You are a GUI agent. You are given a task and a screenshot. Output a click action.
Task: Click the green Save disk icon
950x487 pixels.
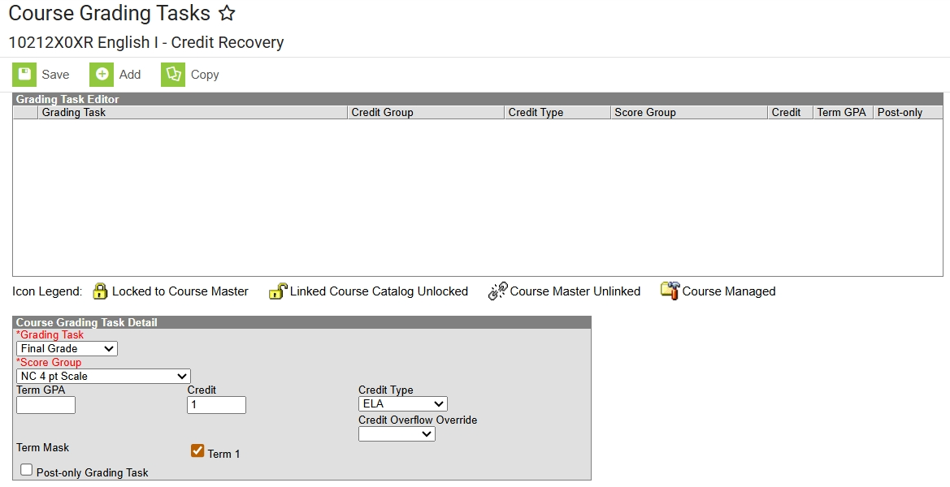click(24, 75)
